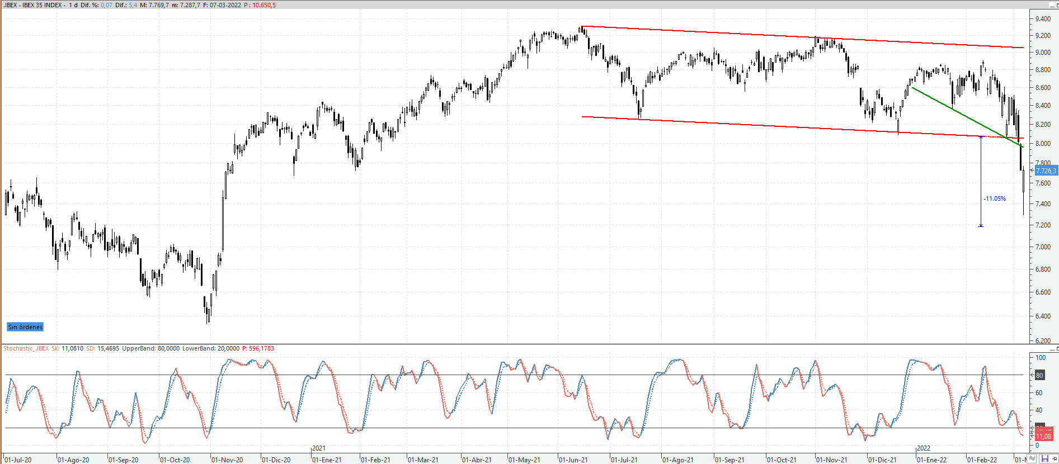Select the green descending trendline
This screenshot has width=1059, height=464.
[x=967, y=117]
